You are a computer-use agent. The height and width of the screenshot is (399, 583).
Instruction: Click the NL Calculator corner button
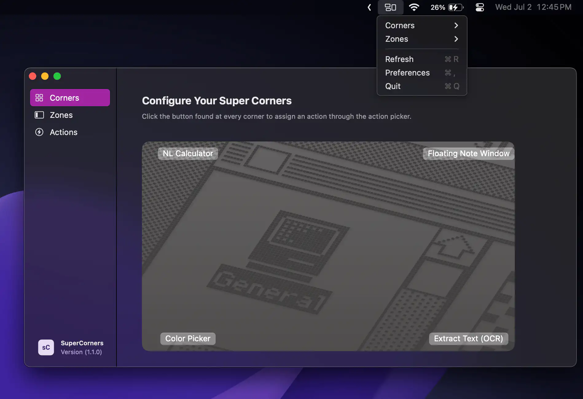pos(188,153)
